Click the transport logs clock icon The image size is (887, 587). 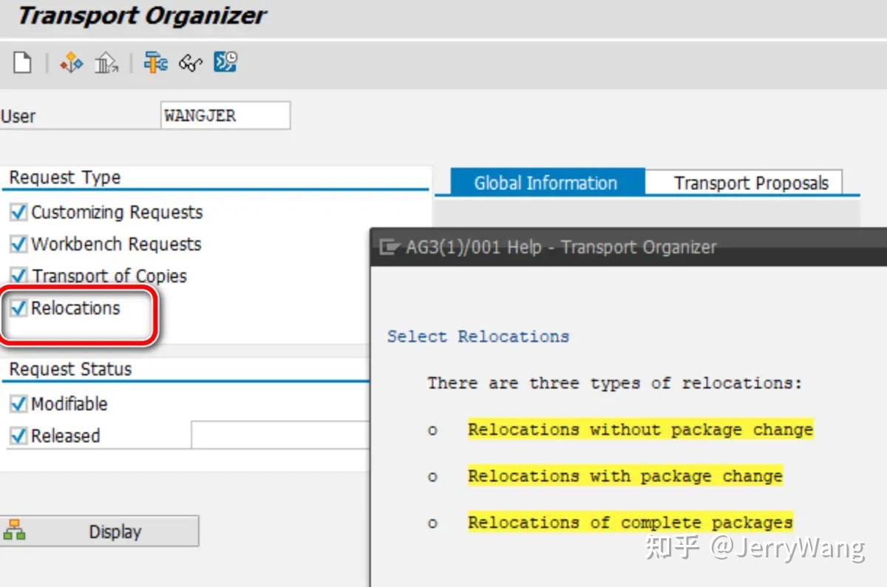[x=225, y=63]
